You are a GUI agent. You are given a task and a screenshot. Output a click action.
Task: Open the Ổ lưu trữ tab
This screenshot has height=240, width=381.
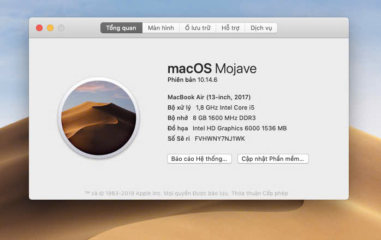pos(198,28)
